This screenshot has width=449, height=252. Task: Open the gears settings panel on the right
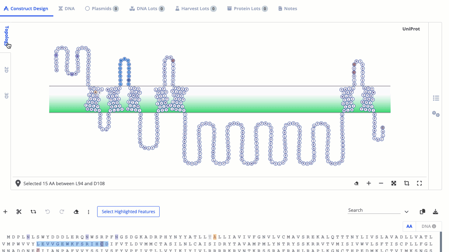[436, 114]
